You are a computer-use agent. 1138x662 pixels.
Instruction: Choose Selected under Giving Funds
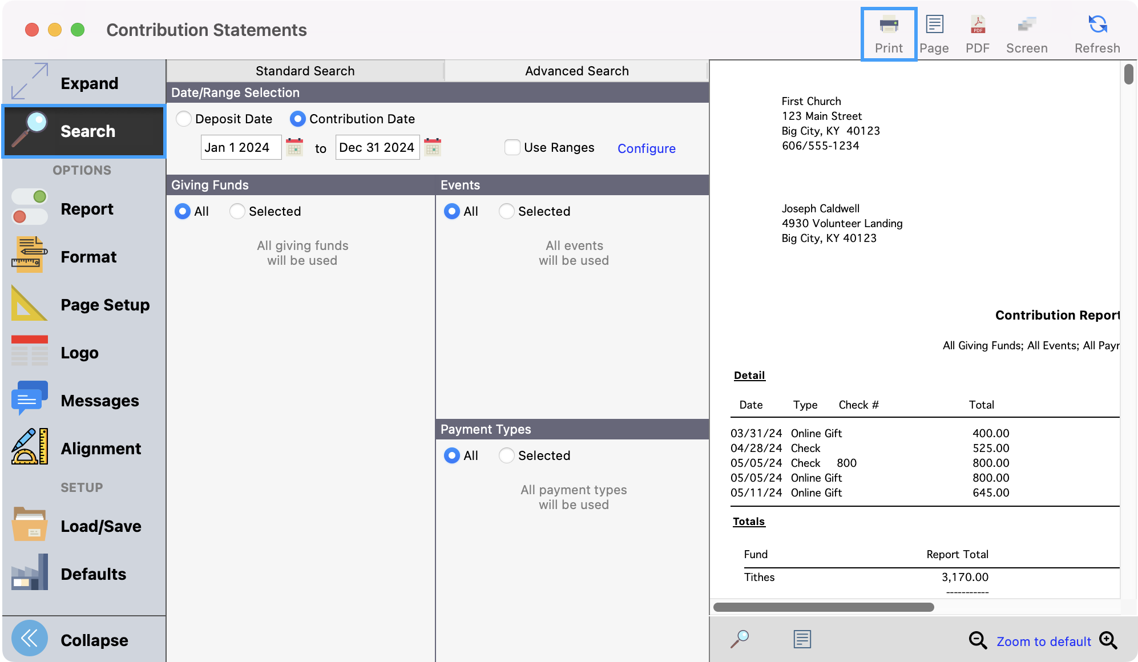pos(237,211)
